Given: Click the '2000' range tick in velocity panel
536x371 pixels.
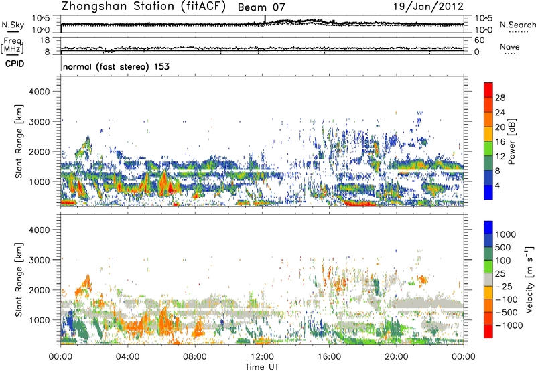Looking at the screenshot, I should 40,290.
